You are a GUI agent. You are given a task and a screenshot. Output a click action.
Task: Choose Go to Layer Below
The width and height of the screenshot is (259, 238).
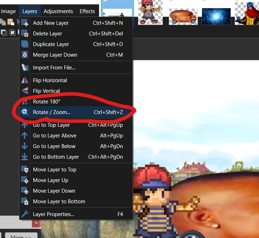click(76, 146)
